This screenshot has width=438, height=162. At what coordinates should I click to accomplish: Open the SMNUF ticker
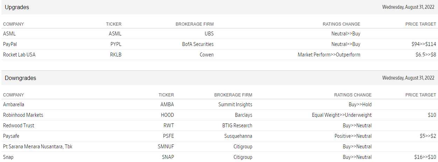tap(166, 147)
